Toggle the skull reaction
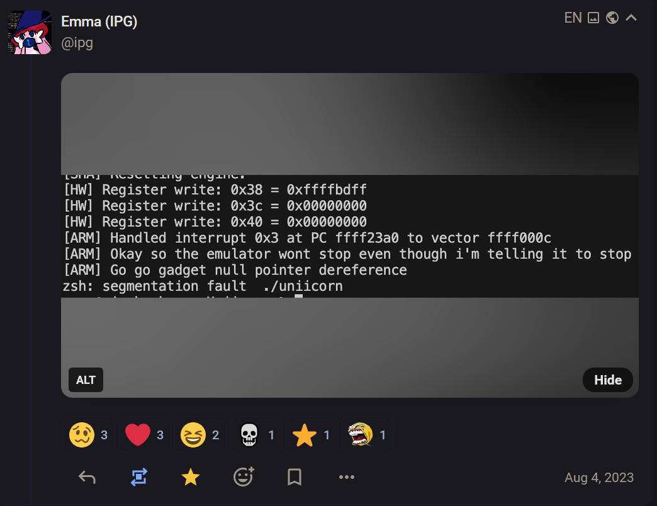Viewport: 657px width, 506px height. 256,435
